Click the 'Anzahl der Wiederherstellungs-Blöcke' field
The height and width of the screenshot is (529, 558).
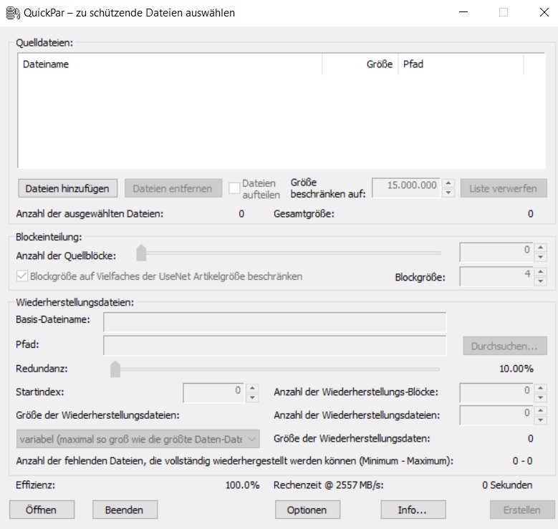pos(496,393)
